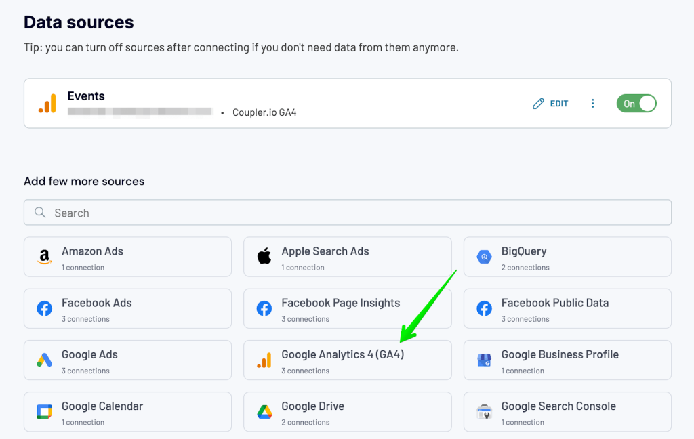Screen dimensions: 694x439
Task: Click "1 connection" under Amazon Ads
Action: pyautogui.click(x=83, y=268)
